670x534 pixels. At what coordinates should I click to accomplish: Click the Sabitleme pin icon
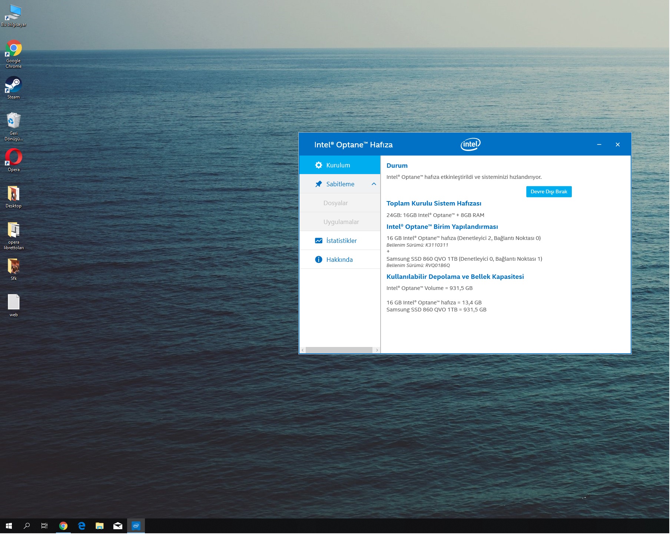click(319, 184)
